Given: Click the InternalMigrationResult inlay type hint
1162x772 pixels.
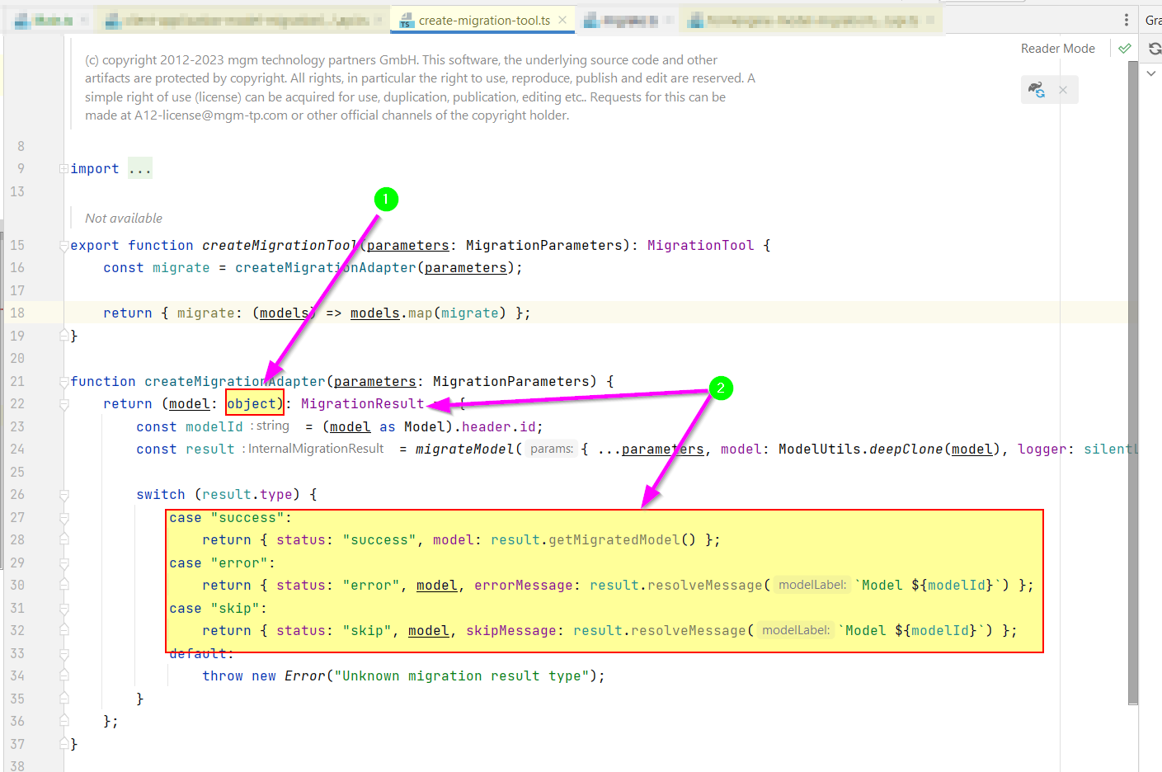Looking at the screenshot, I should pyautogui.click(x=313, y=449).
